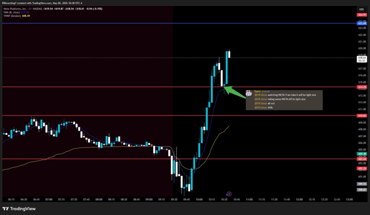
Task: Click the 612.00 price axis tick
Action: point(362,102)
